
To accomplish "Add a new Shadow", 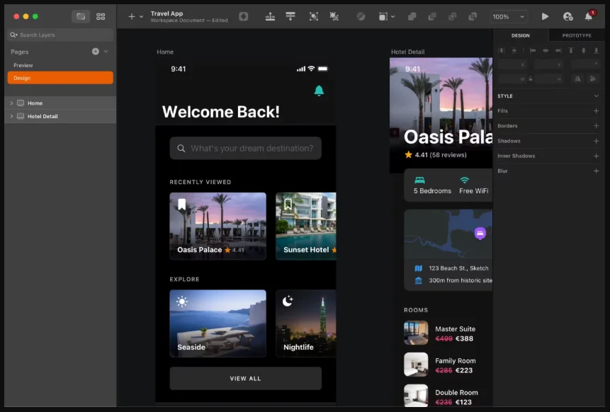I will pos(596,141).
